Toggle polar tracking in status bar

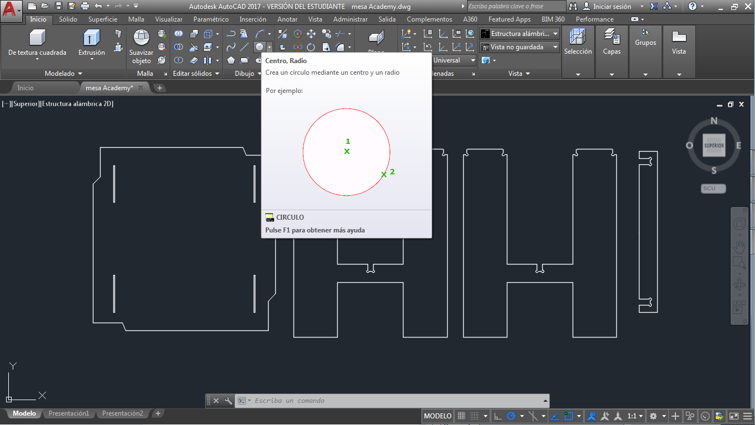(511, 416)
